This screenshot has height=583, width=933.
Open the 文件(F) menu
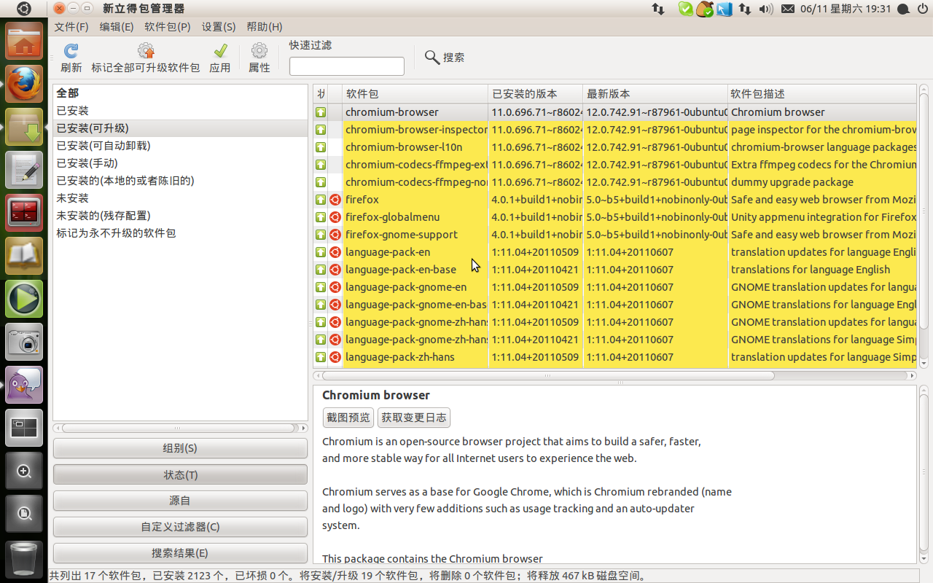pyautogui.click(x=71, y=27)
